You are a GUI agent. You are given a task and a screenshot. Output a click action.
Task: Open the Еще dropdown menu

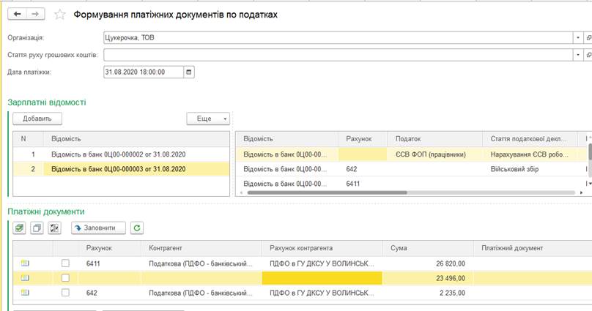pyautogui.click(x=208, y=119)
